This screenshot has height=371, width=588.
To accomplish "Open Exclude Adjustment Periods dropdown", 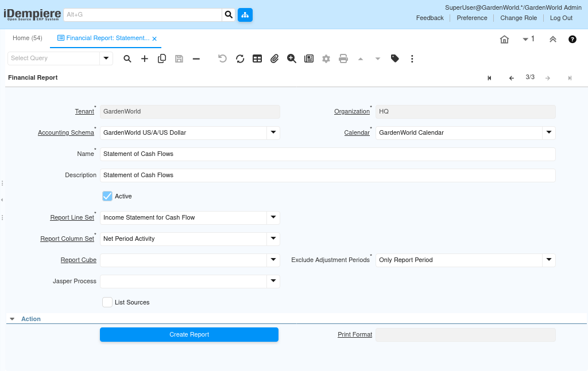I will 549,260.
